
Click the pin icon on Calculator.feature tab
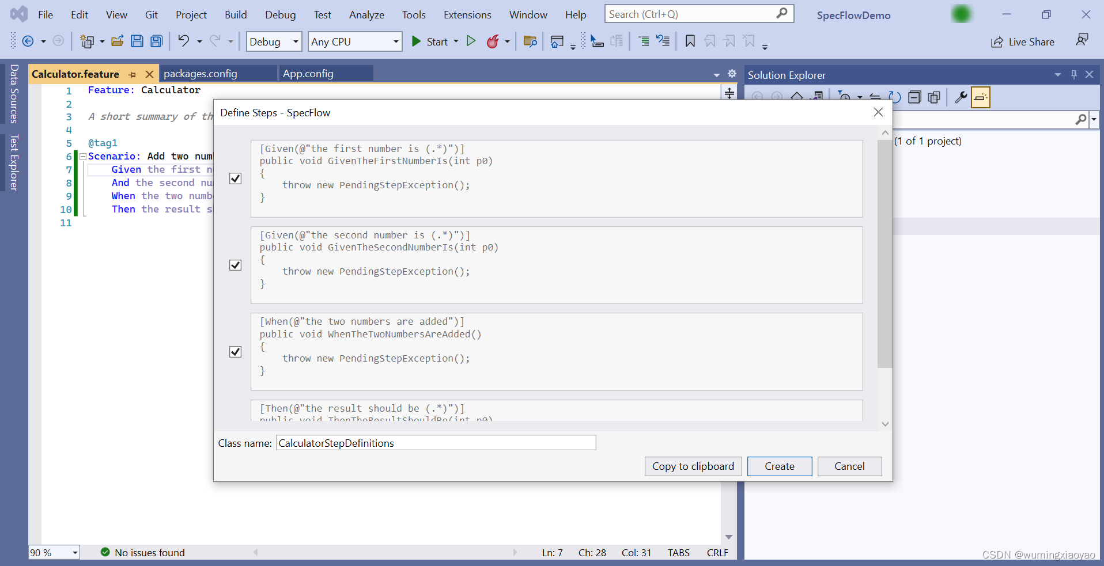(x=133, y=74)
